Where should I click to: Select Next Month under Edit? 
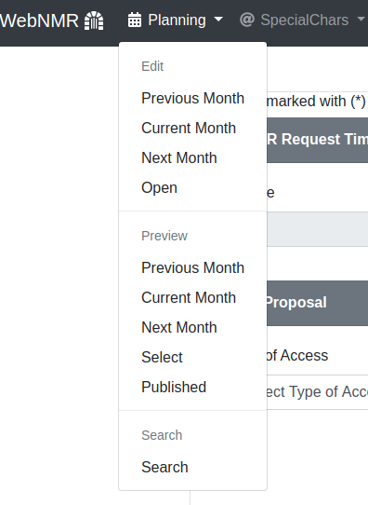click(x=192, y=157)
